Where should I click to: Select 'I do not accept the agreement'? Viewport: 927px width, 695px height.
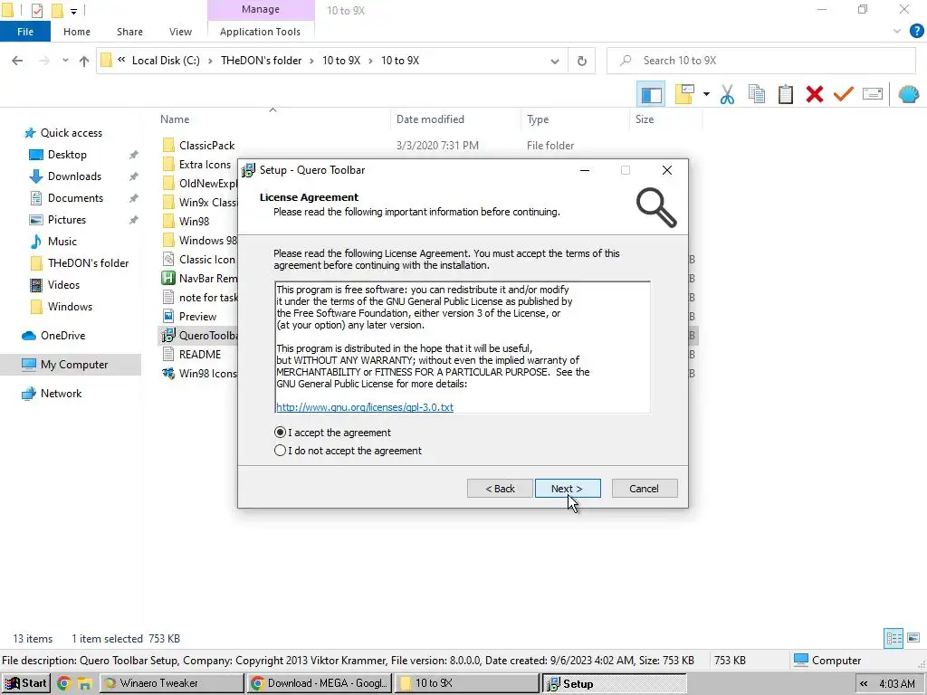349,451
